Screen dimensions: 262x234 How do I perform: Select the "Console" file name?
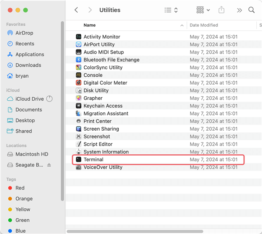click(x=93, y=75)
